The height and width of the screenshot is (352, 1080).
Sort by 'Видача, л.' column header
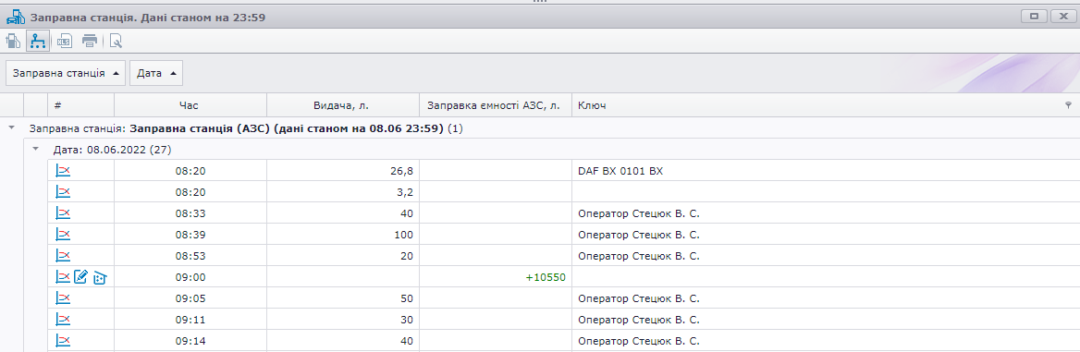point(343,105)
